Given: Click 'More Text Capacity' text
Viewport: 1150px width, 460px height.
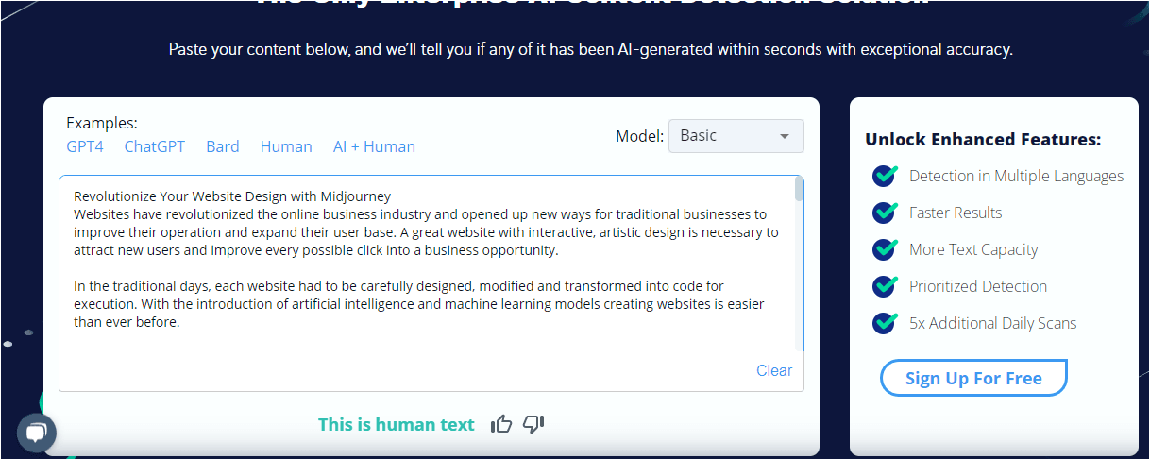Looking at the screenshot, I should (973, 249).
